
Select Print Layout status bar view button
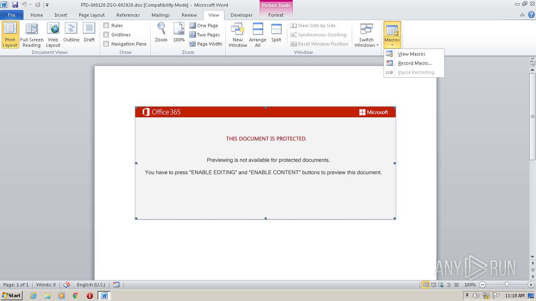[425, 285]
